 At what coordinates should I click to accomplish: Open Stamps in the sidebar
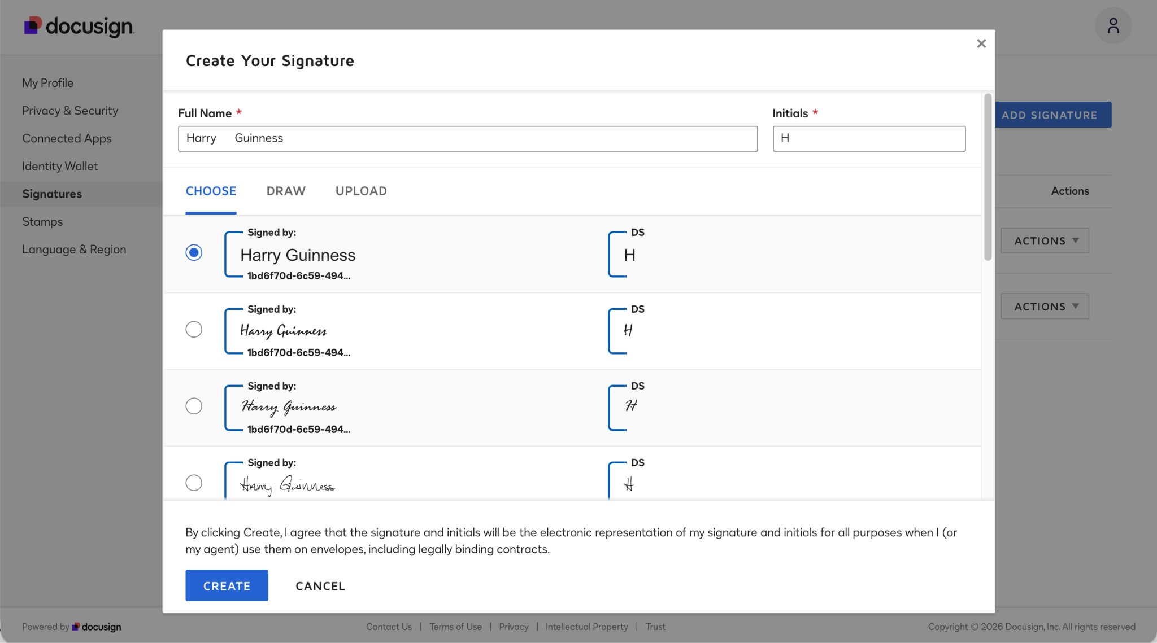click(x=42, y=221)
